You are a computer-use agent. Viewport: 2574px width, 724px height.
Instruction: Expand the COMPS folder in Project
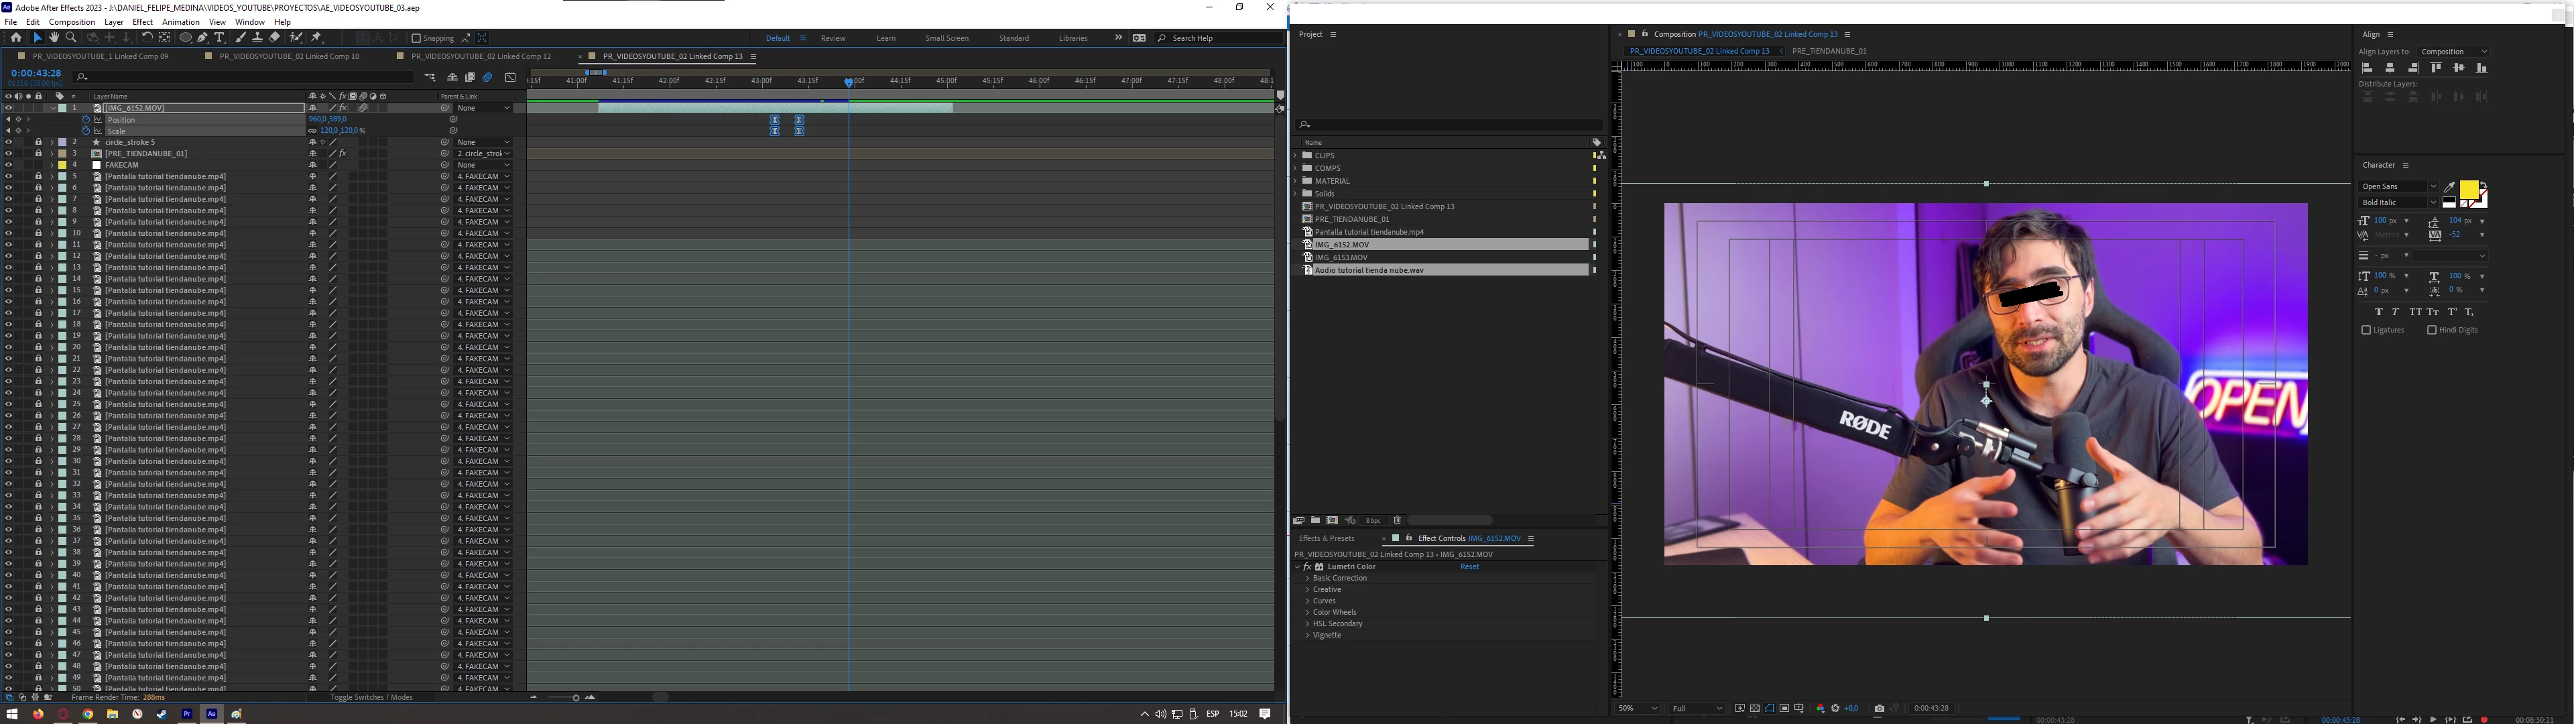1295,168
